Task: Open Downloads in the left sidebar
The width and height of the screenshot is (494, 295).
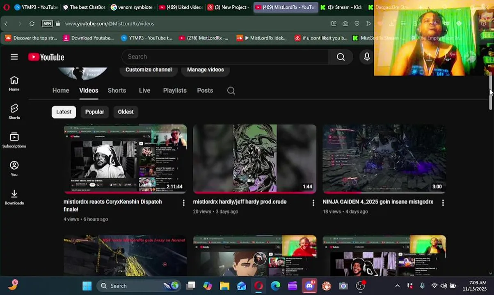Action: tap(14, 197)
